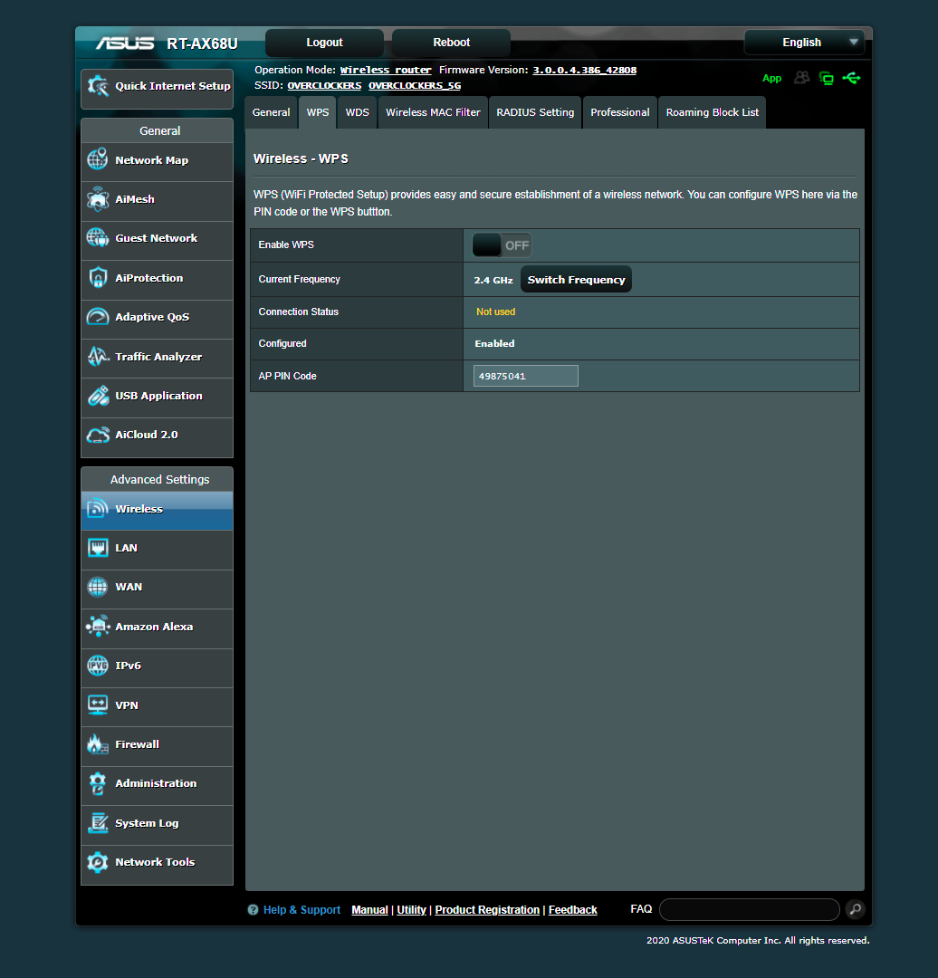The height and width of the screenshot is (978, 938).
Task: Click the Utility footer link
Action: (x=412, y=910)
